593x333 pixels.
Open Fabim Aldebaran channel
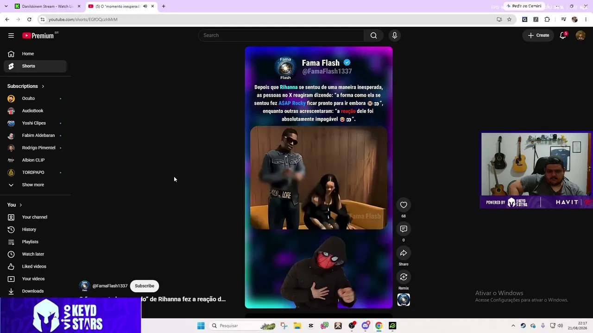point(35,136)
